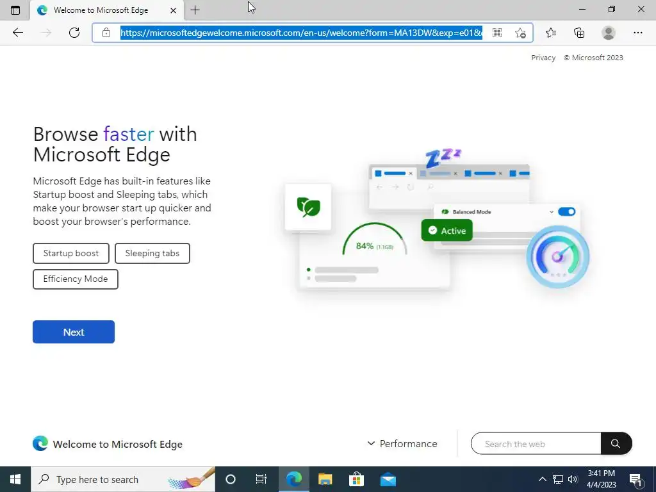Expand the Performance section dropdown

[402, 443]
